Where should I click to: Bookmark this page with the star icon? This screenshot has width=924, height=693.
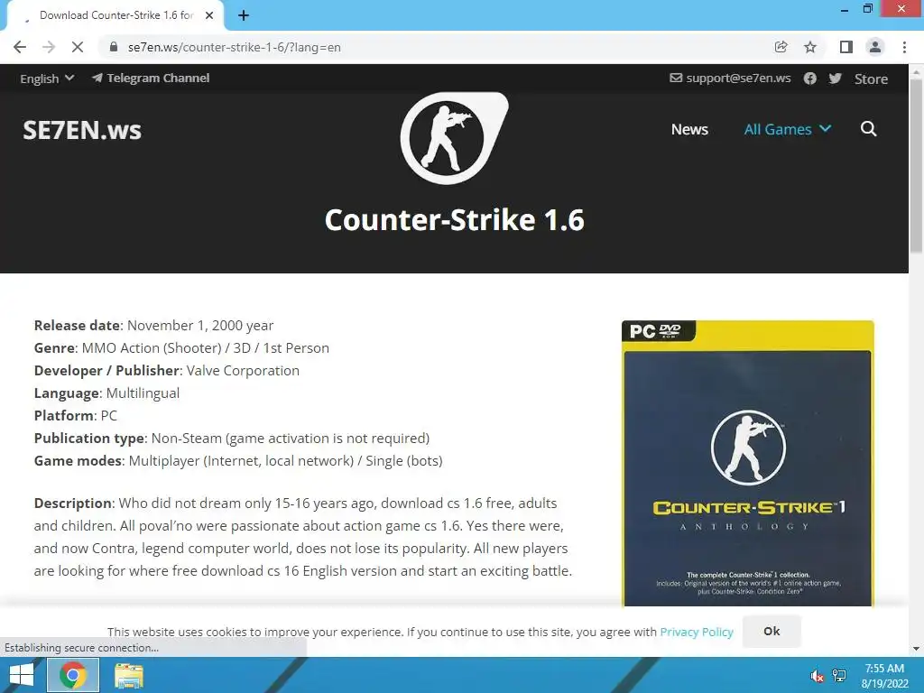[x=810, y=47]
